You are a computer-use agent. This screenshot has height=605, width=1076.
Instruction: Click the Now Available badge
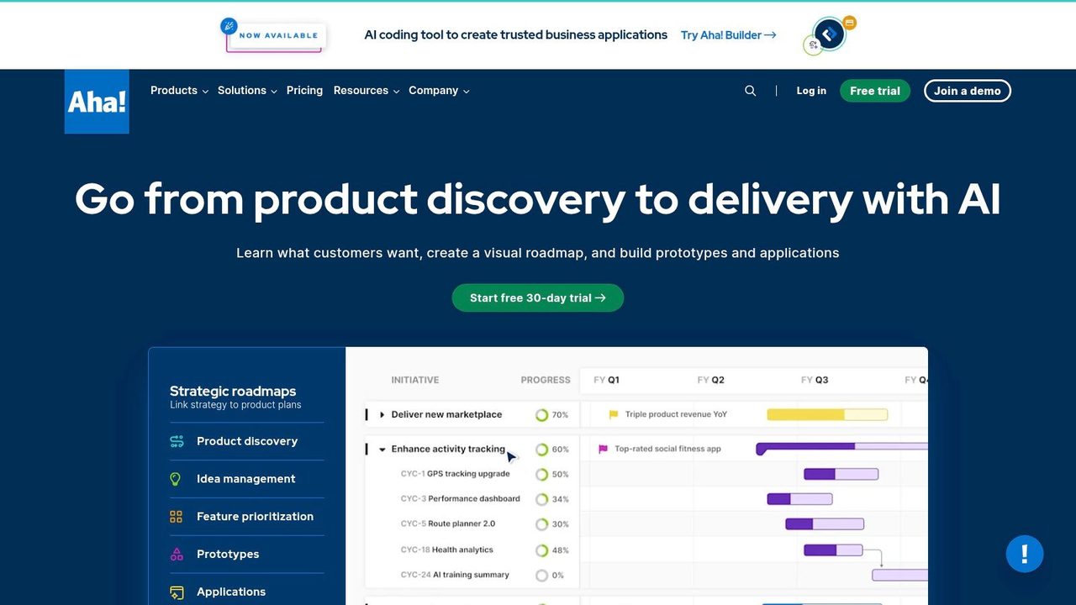[273, 35]
